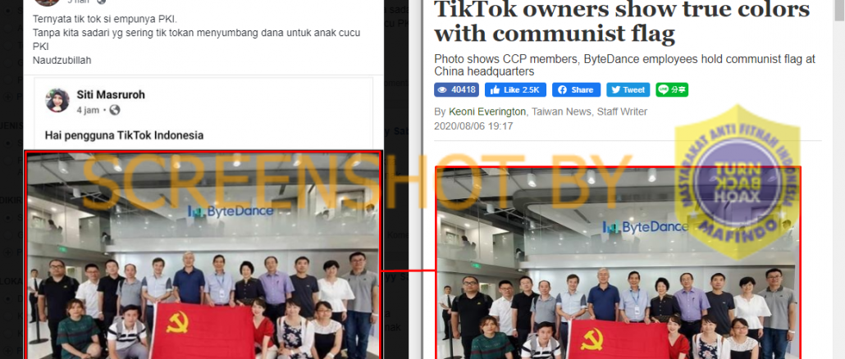Click the Facebook Like 2.5K button
845x359 pixels.
[516, 90]
